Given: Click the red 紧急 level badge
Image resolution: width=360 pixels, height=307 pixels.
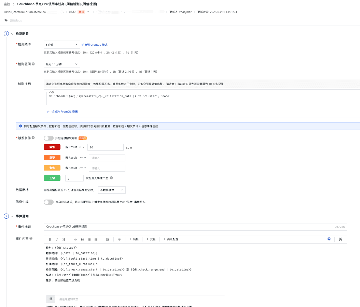Looking at the screenshot, I should coord(52,147).
